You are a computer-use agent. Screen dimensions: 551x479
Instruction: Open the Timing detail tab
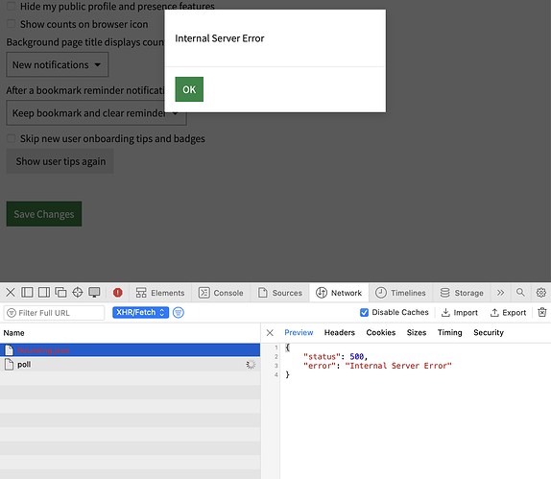[x=450, y=332]
